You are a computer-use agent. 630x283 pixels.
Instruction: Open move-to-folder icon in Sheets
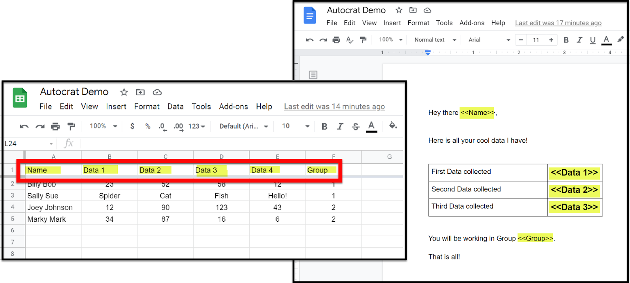pos(140,92)
